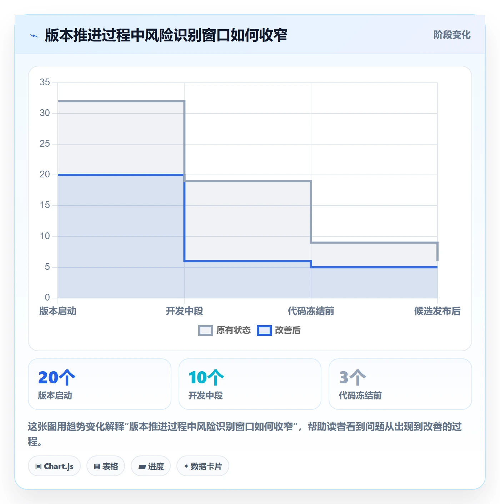This screenshot has width=500, height=504.
Task: Click the y-axis value 30
Action: point(45,113)
